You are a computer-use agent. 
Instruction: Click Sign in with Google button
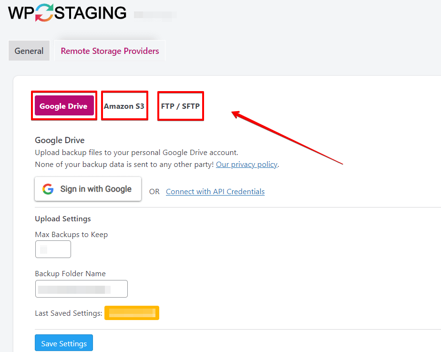pyautogui.click(x=88, y=189)
